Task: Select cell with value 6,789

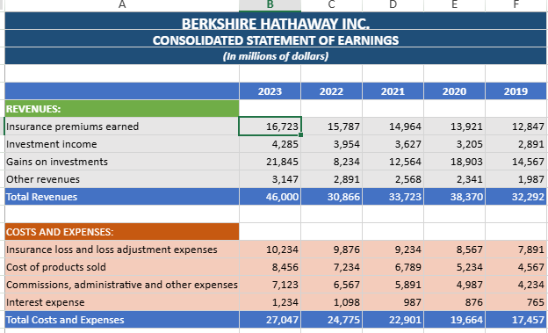Action: [393, 267]
